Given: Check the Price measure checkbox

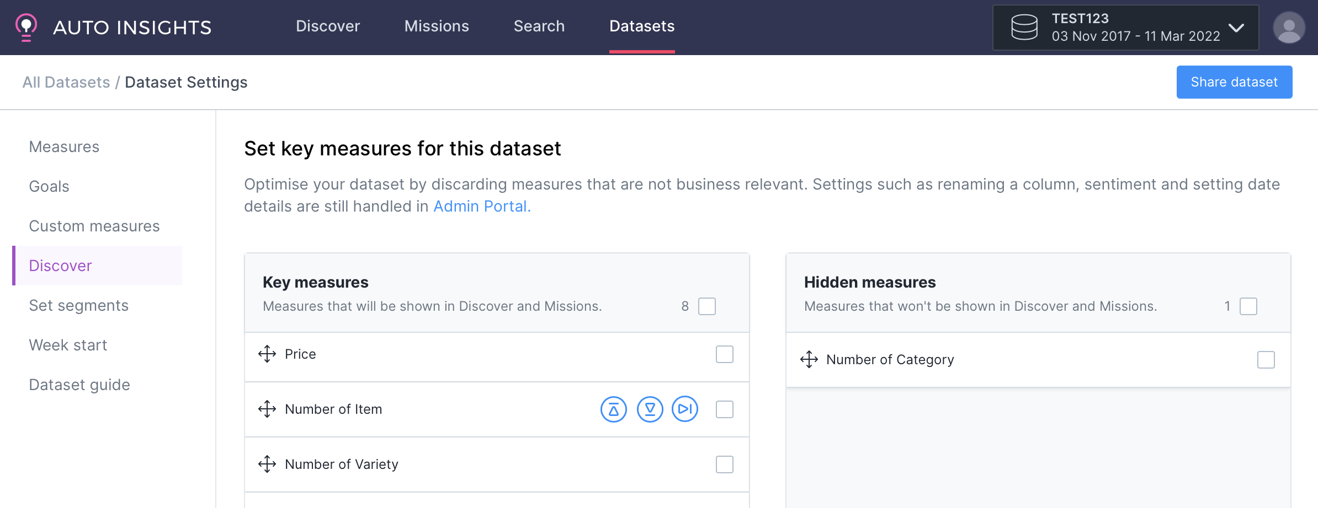Looking at the screenshot, I should [725, 354].
